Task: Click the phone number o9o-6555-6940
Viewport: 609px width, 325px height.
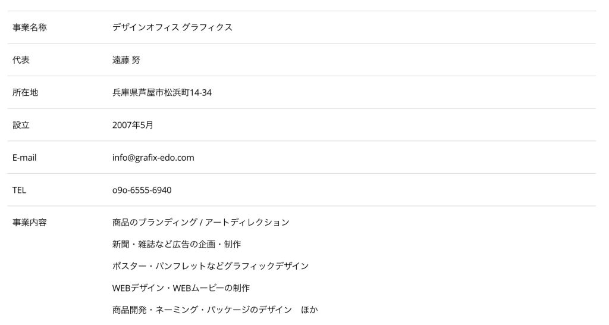Action: (x=142, y=190)
